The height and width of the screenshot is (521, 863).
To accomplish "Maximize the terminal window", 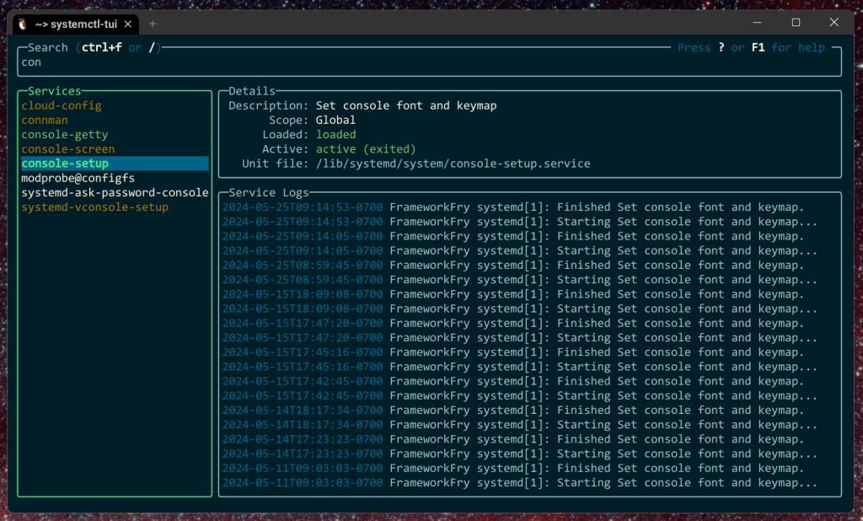I will coord(796,23).
